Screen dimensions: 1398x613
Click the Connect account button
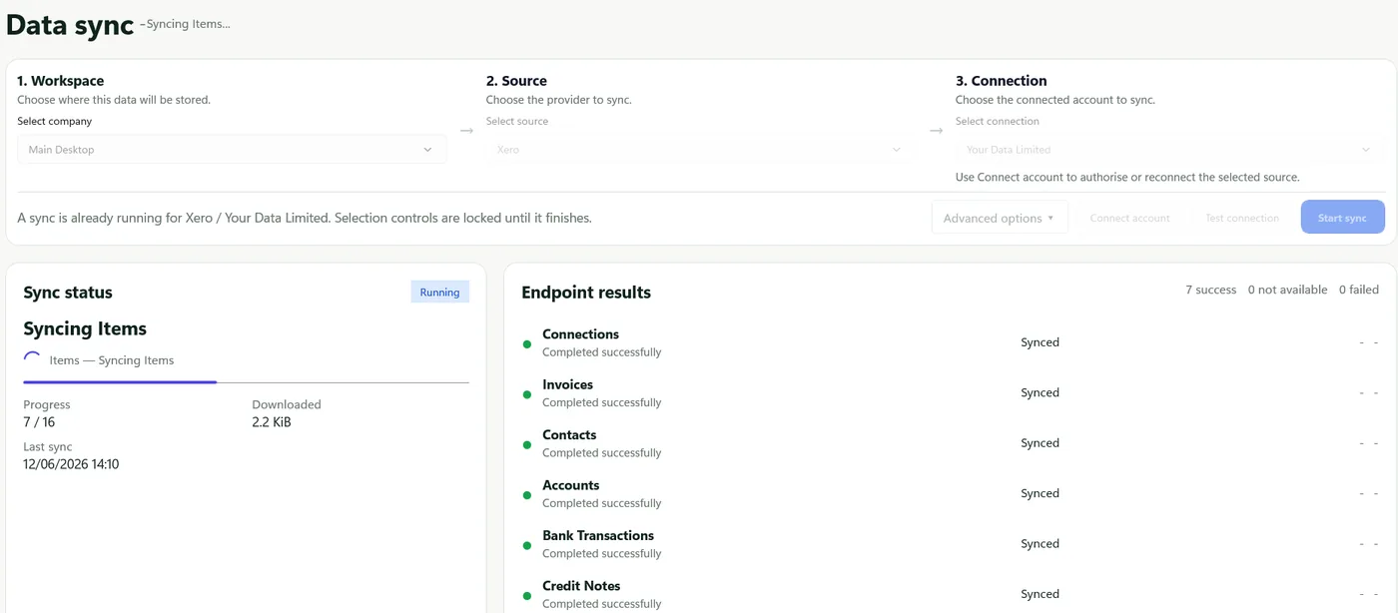[1129, 218]
